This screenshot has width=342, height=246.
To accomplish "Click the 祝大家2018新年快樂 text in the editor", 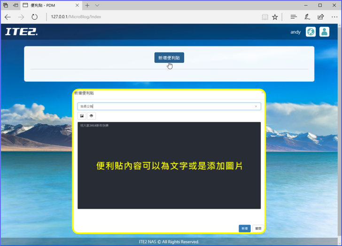I will click(94, 126).
